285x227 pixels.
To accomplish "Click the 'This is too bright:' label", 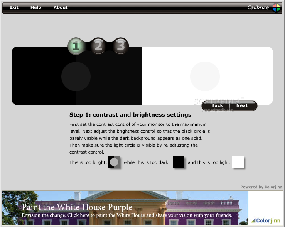I will pyautogui.click(x=88, y=162).
